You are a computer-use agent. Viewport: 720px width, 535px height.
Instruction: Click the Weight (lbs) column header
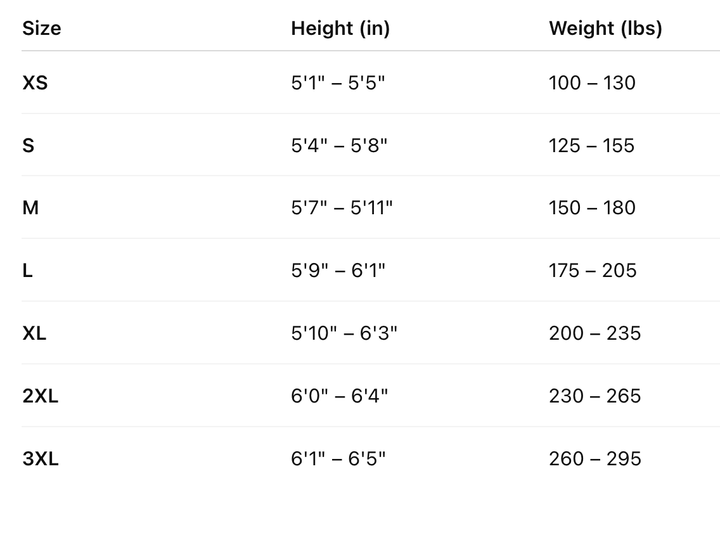(605, 29)
